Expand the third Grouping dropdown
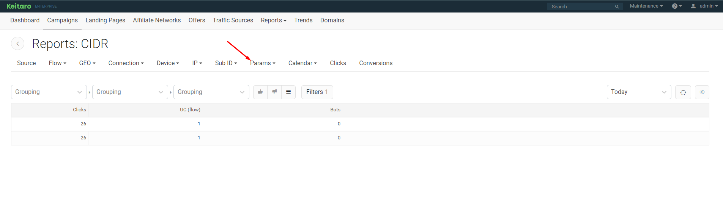 click(x=211, y=92)
